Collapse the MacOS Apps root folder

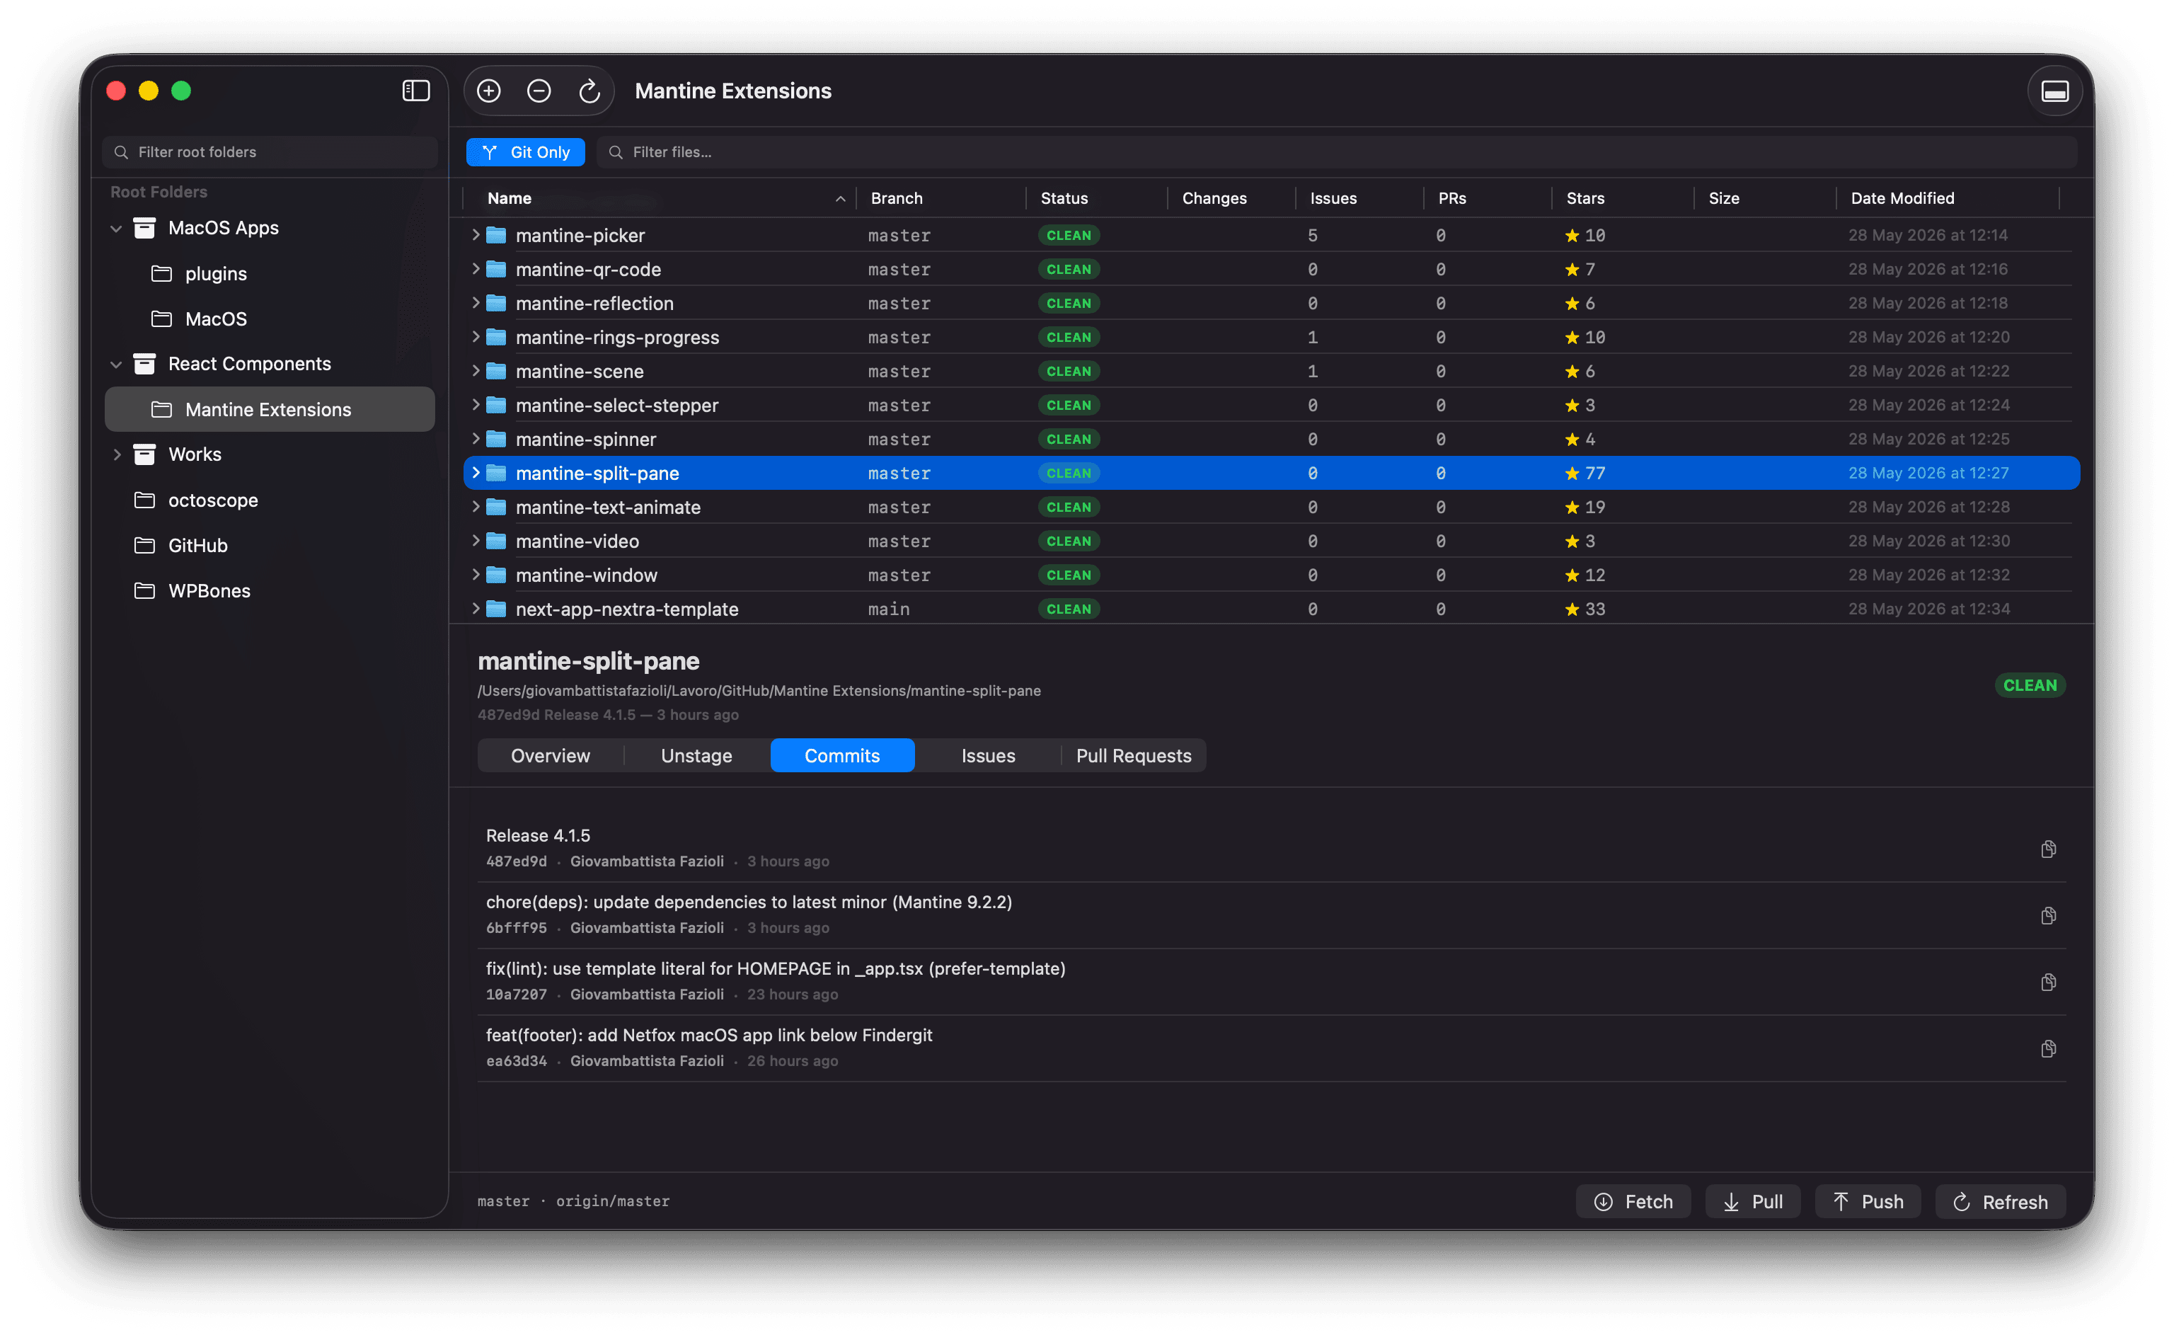pos(115,228)
